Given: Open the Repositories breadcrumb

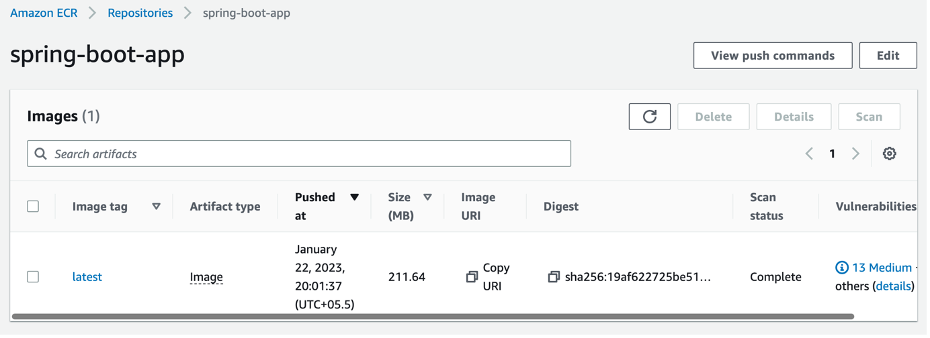Looking at the screenshot, I should click(140, 13).
